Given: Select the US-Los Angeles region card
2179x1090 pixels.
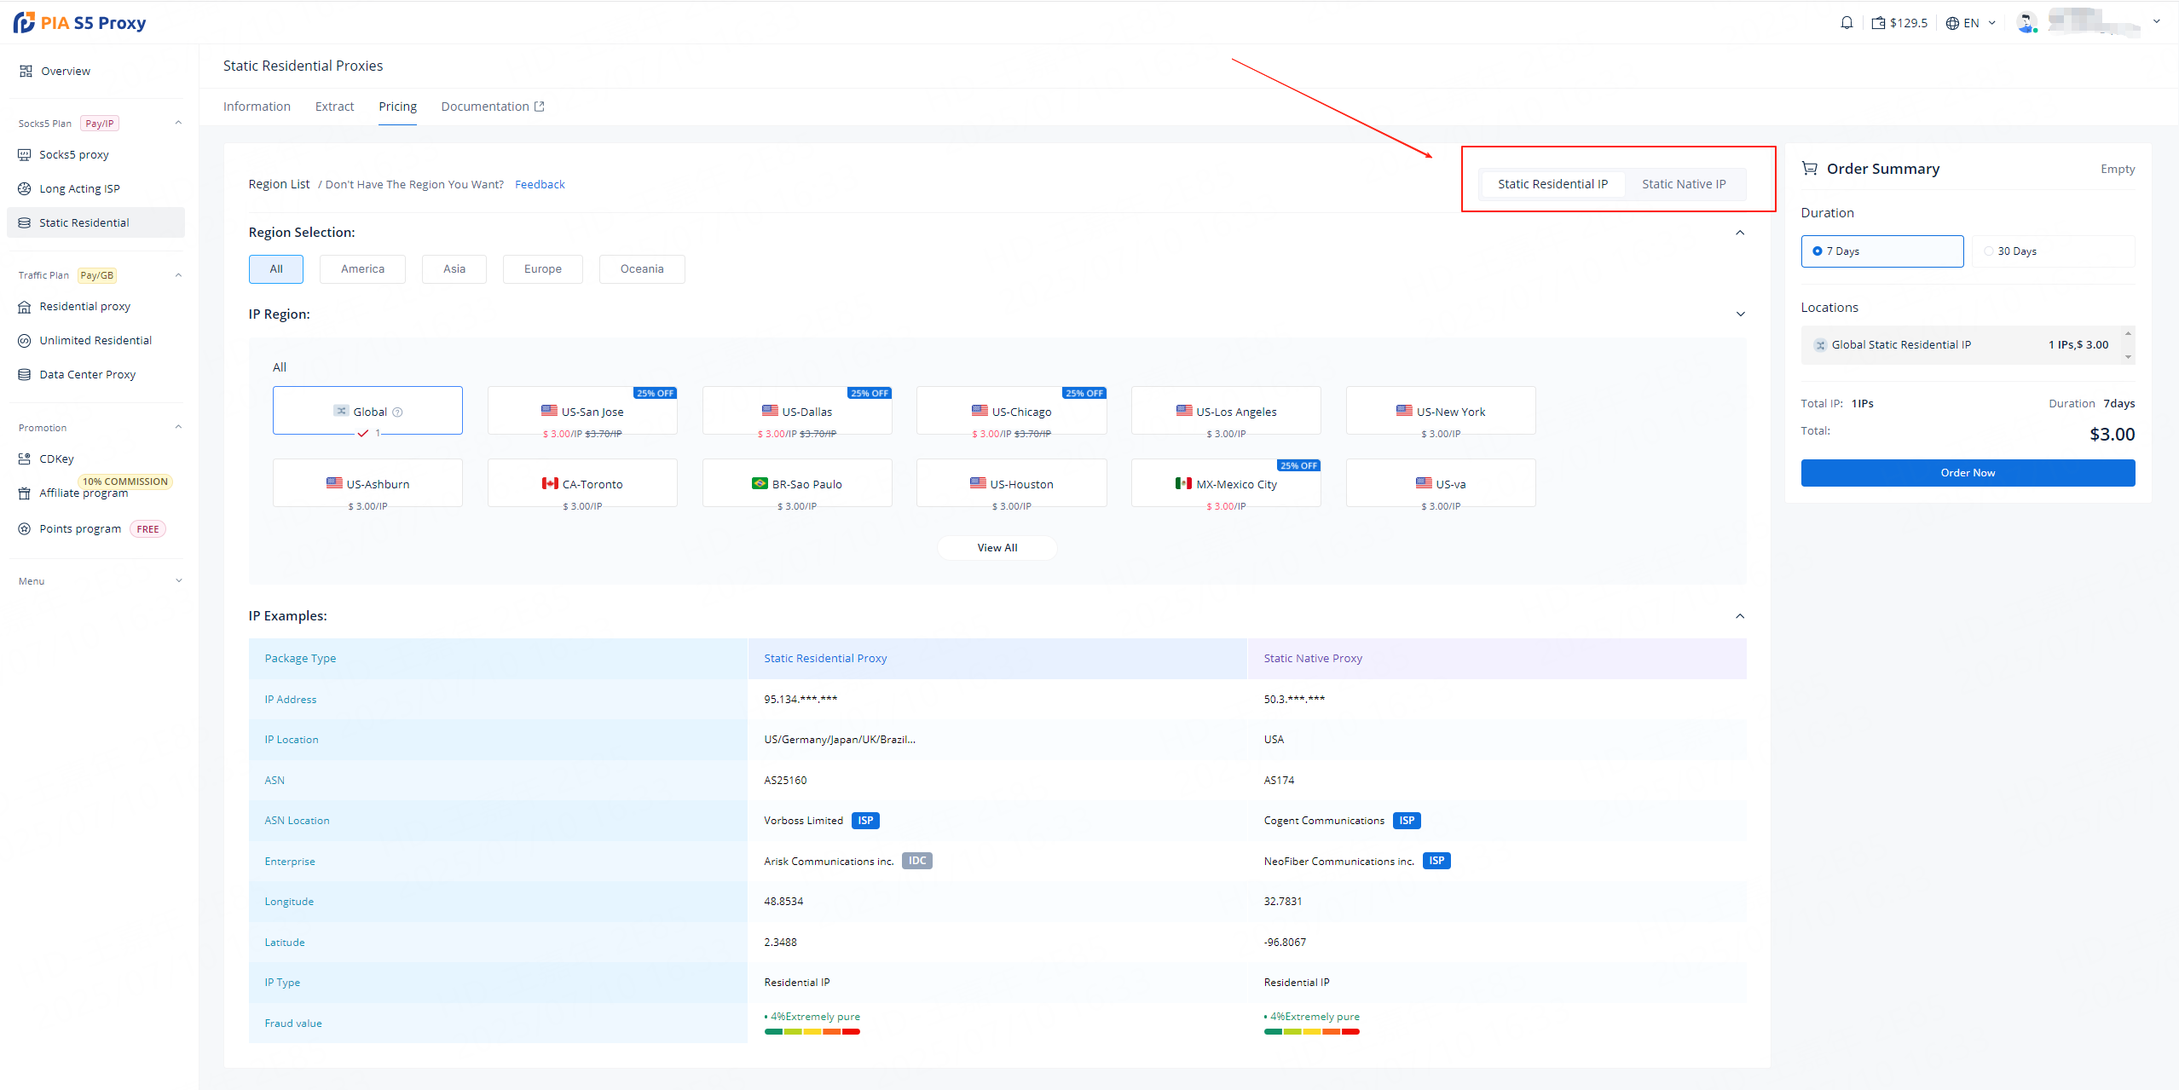Looking at the screenshot, I should [1225, 412].
